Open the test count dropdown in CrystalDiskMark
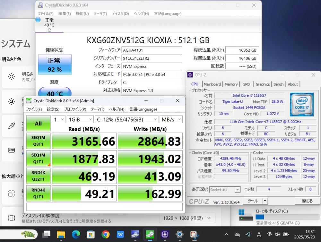 click(58, 119)
